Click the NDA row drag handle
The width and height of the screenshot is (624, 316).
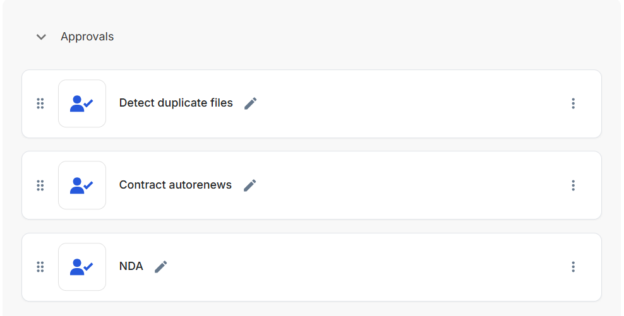click(40, 267)
